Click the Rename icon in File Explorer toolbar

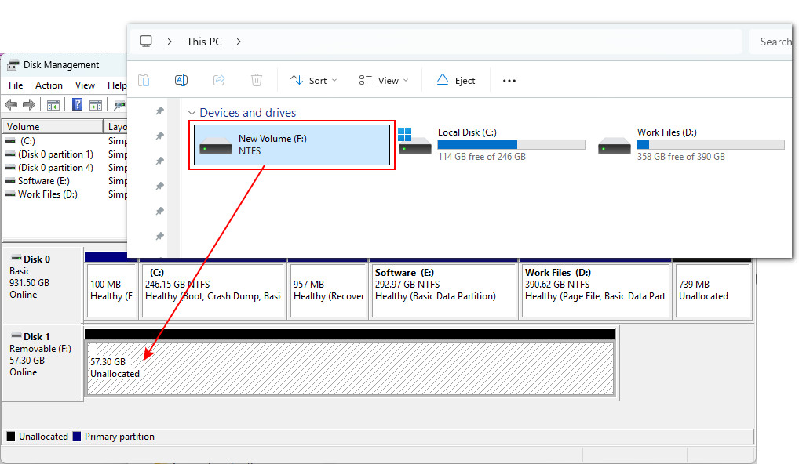[181, 80]
